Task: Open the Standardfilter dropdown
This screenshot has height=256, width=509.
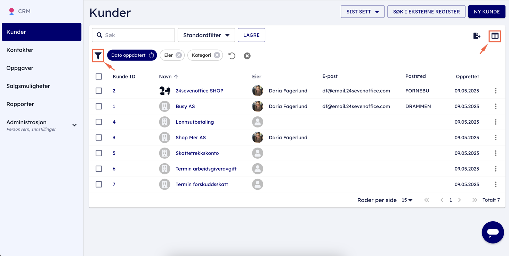Action: point(206,35)
